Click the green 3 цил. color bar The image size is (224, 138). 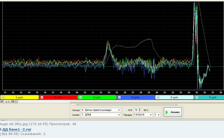coord(97,97)
